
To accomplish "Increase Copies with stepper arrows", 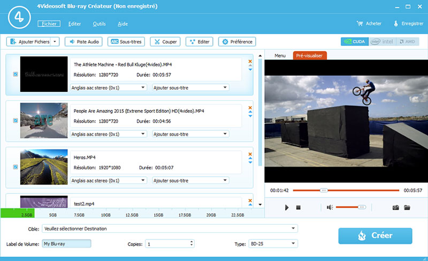I will [192, 242].
